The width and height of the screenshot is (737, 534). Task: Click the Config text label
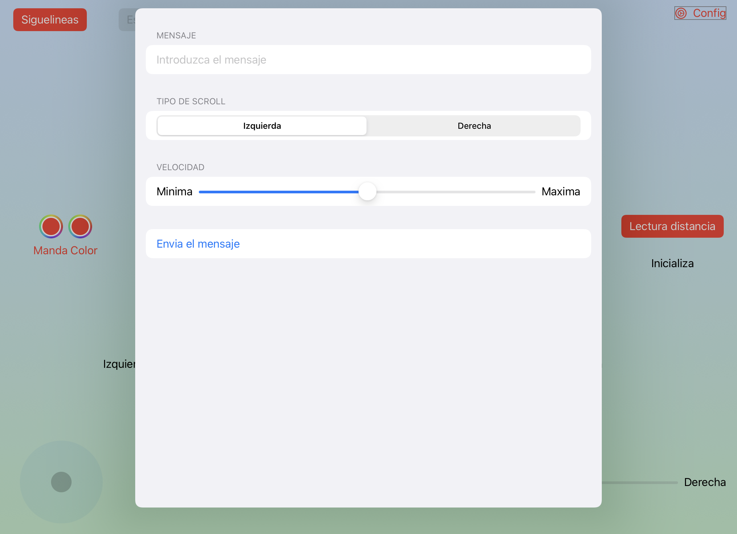[709, 13]
